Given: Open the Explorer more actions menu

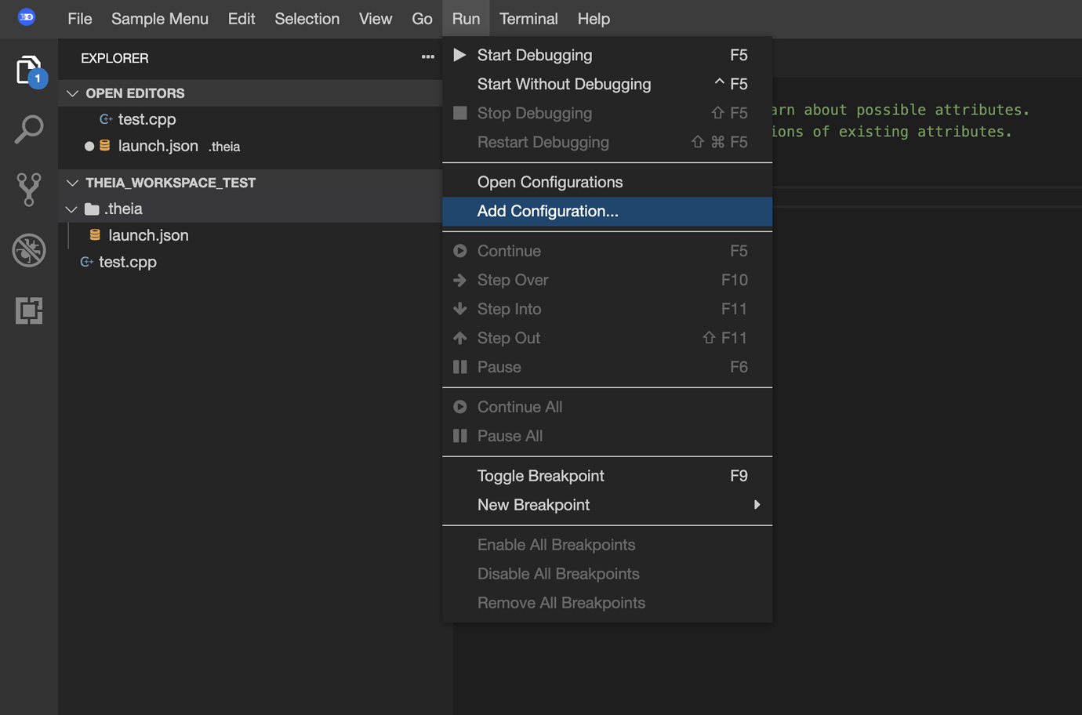Looking at the screenshot, I should (427, 57).
